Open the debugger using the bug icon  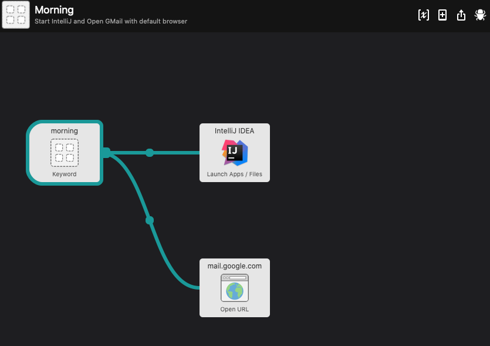tap(480, 15)
